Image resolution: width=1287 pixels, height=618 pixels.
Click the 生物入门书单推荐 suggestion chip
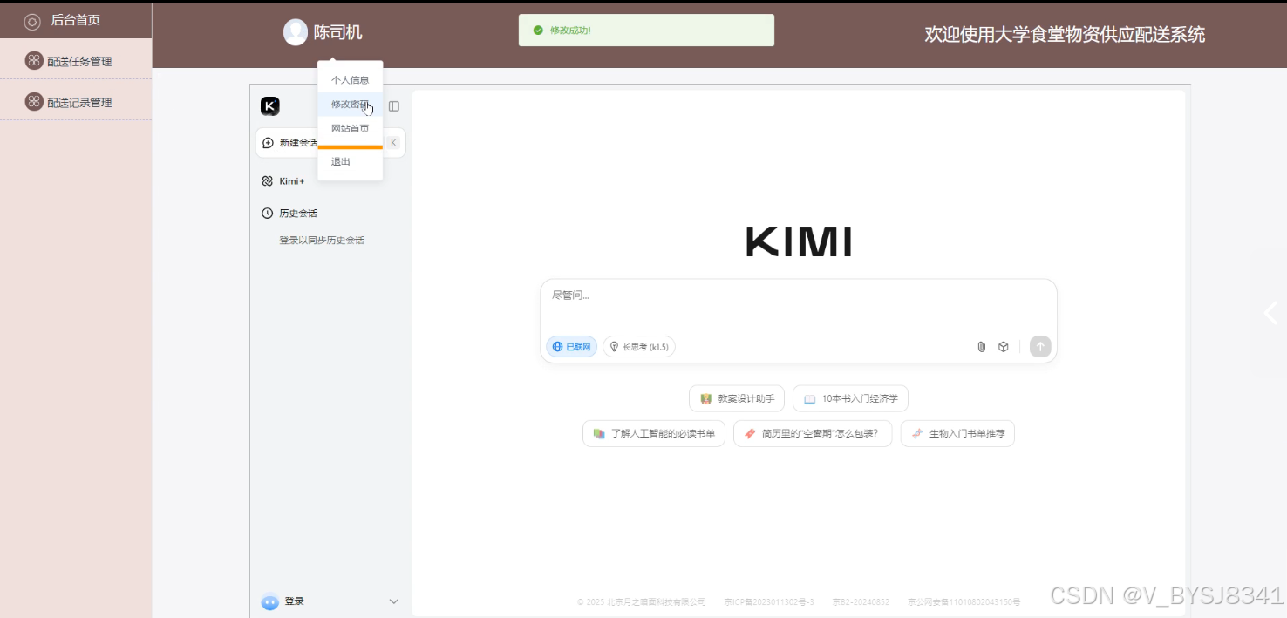(x=957, y=433)
